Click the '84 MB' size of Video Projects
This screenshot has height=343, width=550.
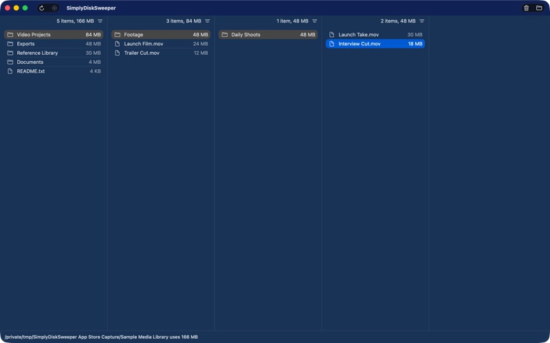click(93, 35)
